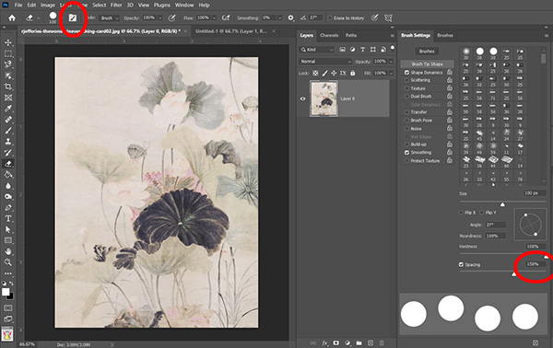
Task: Select the Paint Bucket tool
Action: [8, 175]
